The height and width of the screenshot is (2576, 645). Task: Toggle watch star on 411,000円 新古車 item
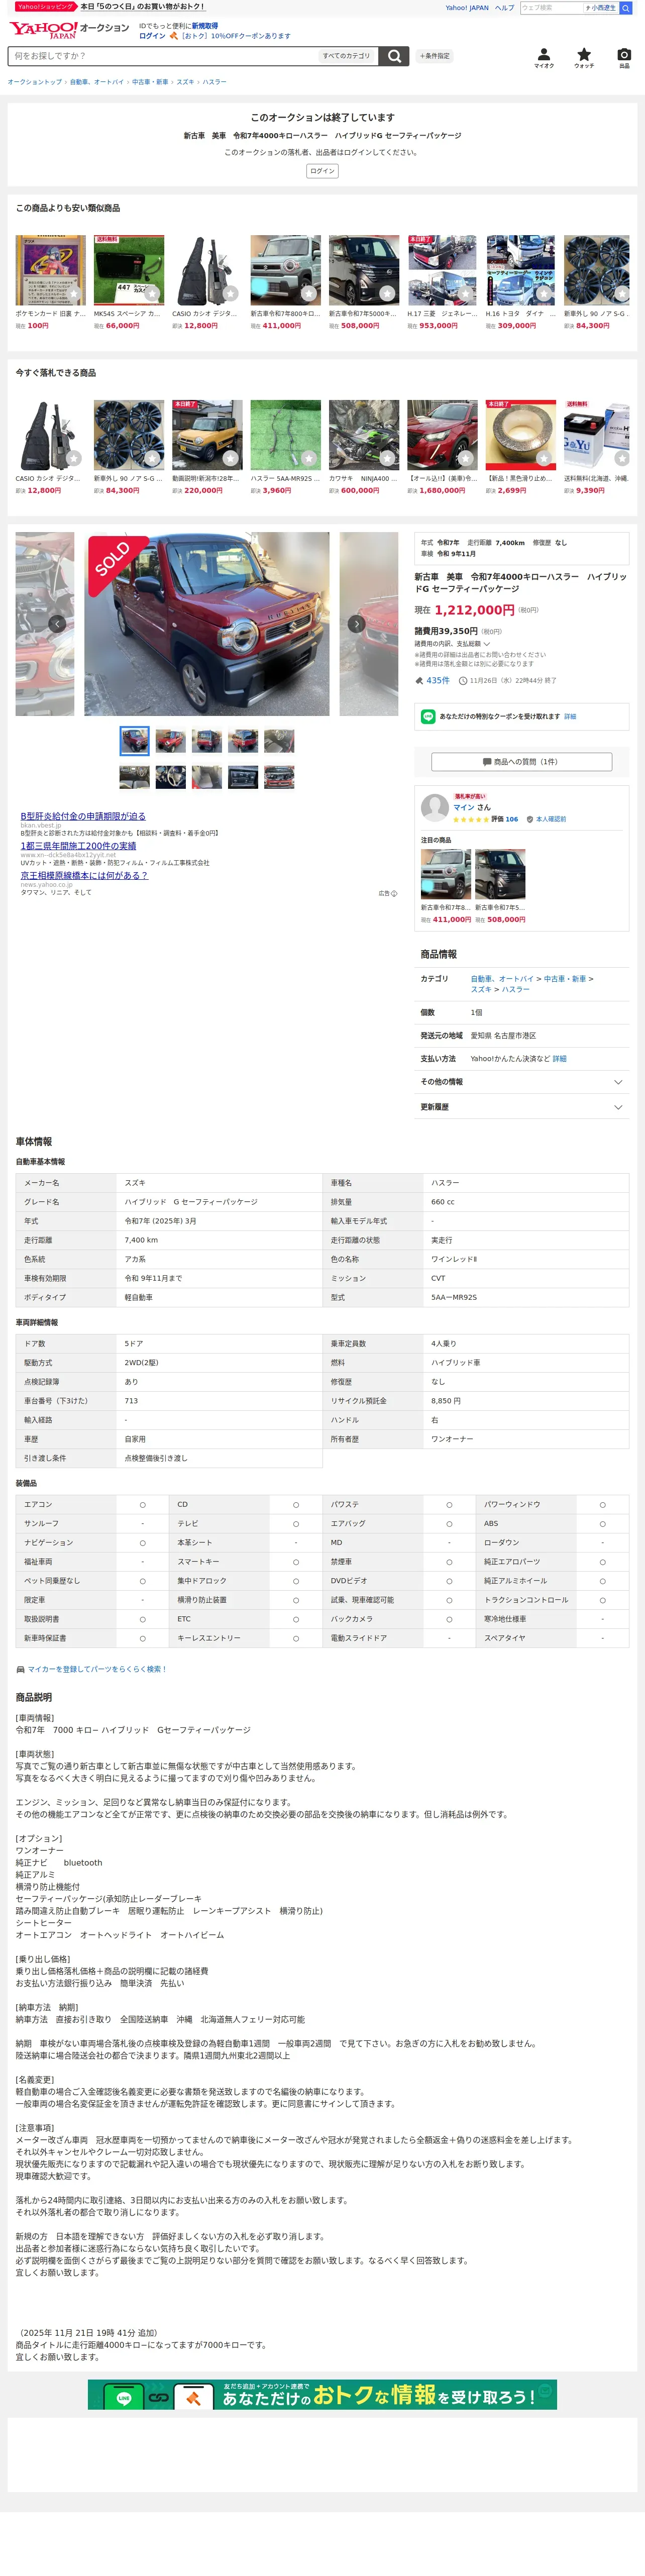308,293
